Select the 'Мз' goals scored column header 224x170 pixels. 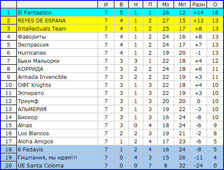tap(166, 5)
